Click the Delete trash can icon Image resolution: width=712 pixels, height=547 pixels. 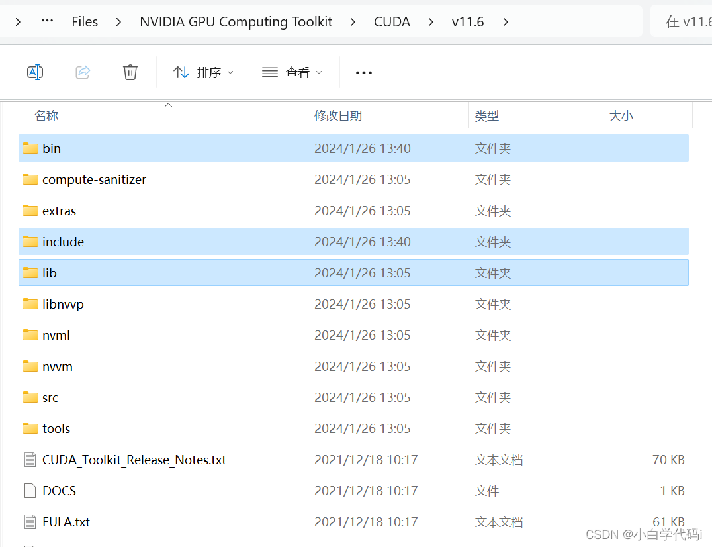[130, 72]
